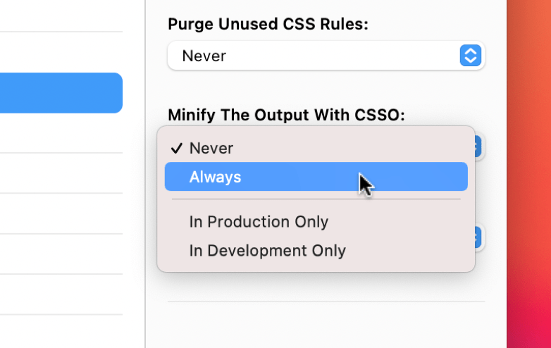
Task: Open the Purge Unused CSS Rules dropdown
Action: coord(326,56)
